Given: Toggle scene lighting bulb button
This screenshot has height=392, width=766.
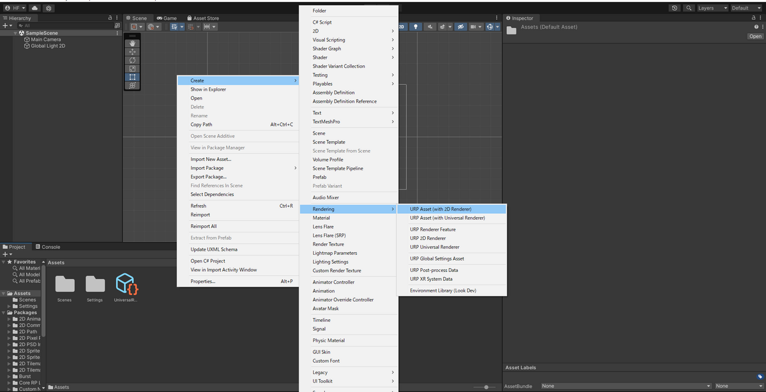Looking at the screenshot, I should coord(416,27).
